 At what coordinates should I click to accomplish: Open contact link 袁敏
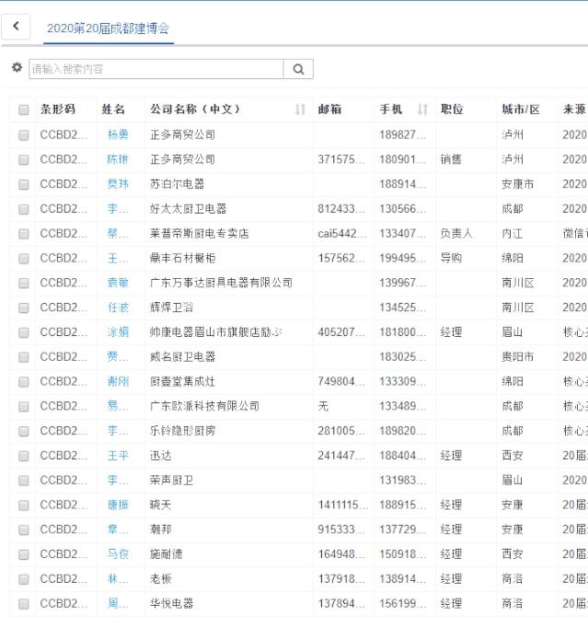pyautogui.click(x=118, y=283)
